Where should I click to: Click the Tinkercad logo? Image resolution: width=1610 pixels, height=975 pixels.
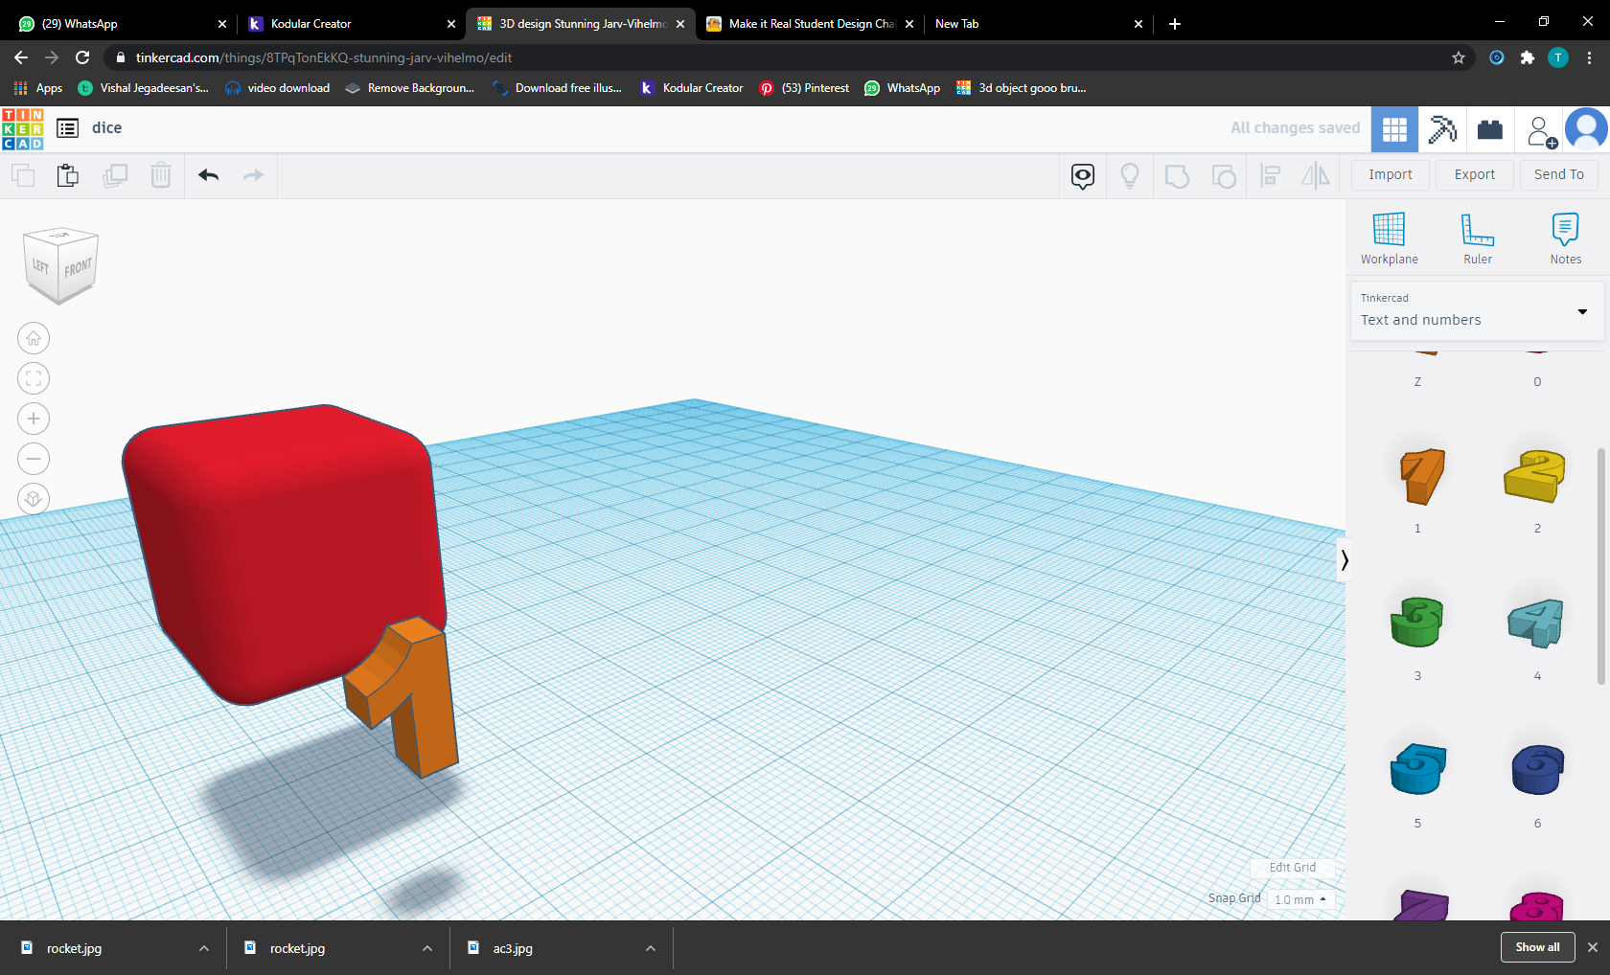(x=23, y=129)
